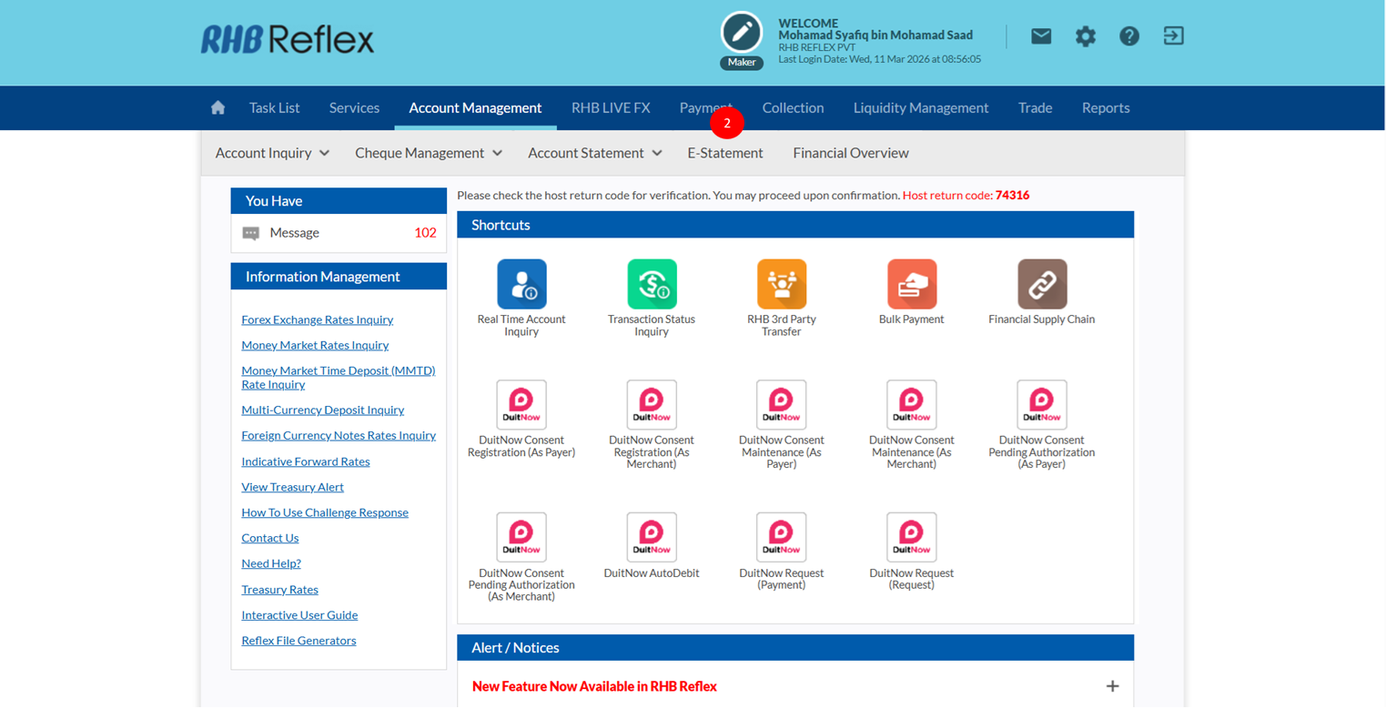This screenshot has width=1386, height=709.
Task: Open the Account Statement dropdown menu
Action: [x=594, y=153]
